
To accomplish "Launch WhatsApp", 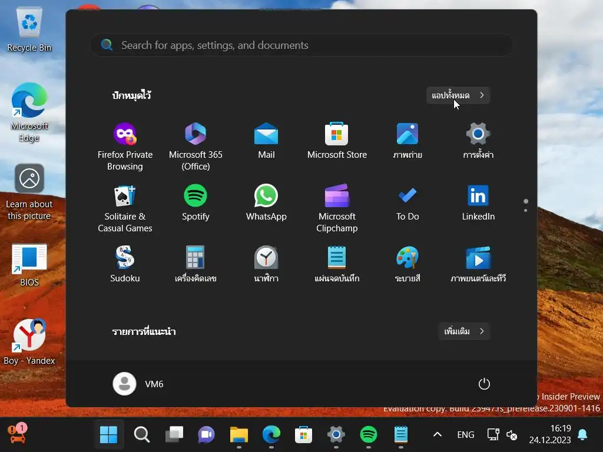I will pyautogui.click(x=266, y=202).
